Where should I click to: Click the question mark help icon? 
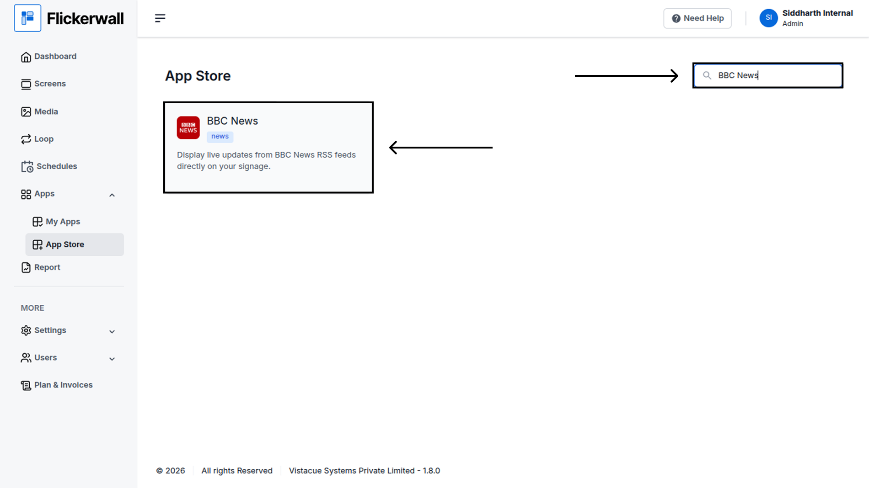[x=676, y=18]
